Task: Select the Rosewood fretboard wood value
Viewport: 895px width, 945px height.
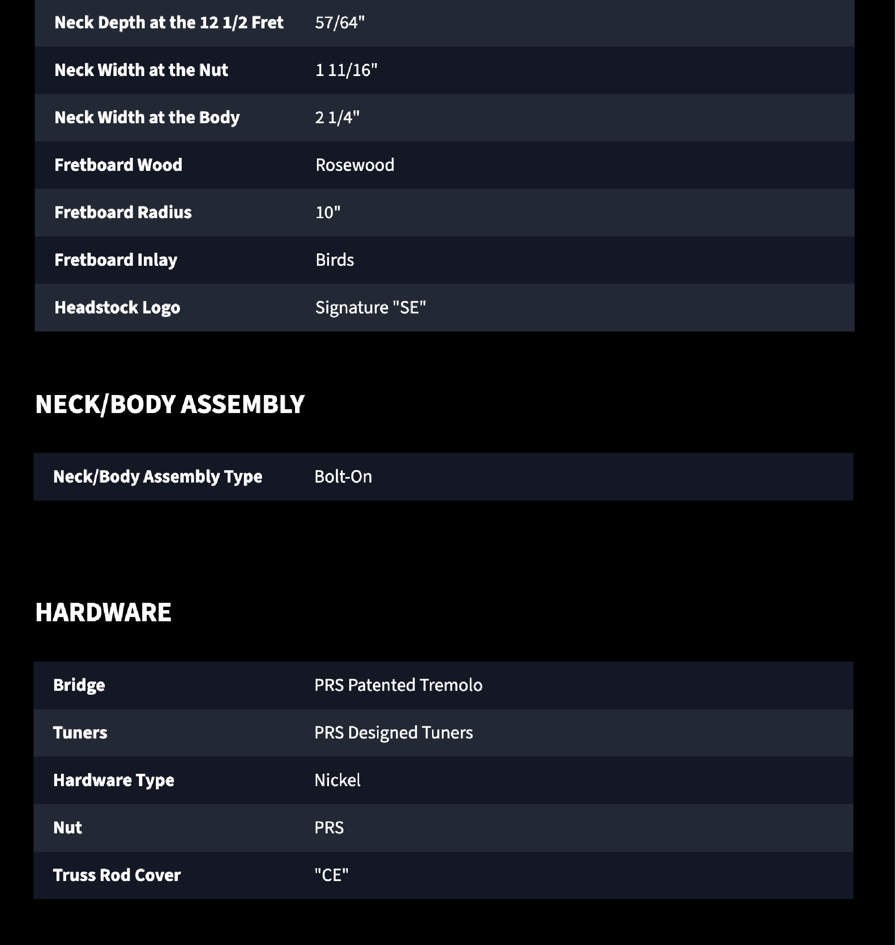Action: [354, 165]
